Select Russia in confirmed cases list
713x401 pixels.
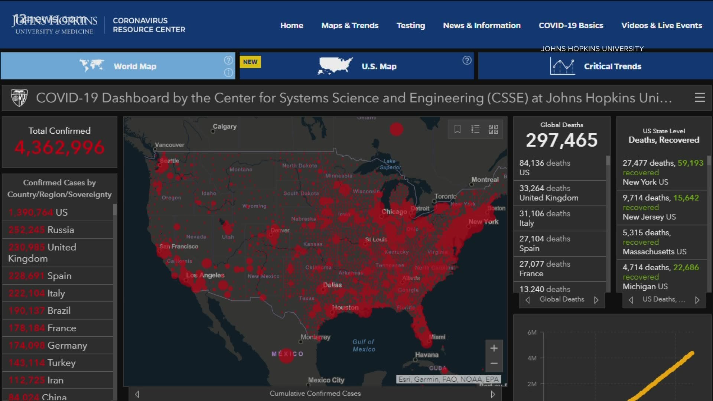point(58,230)
